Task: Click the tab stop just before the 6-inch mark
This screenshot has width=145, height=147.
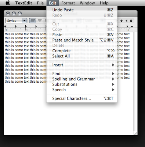Action: (127, 26)
